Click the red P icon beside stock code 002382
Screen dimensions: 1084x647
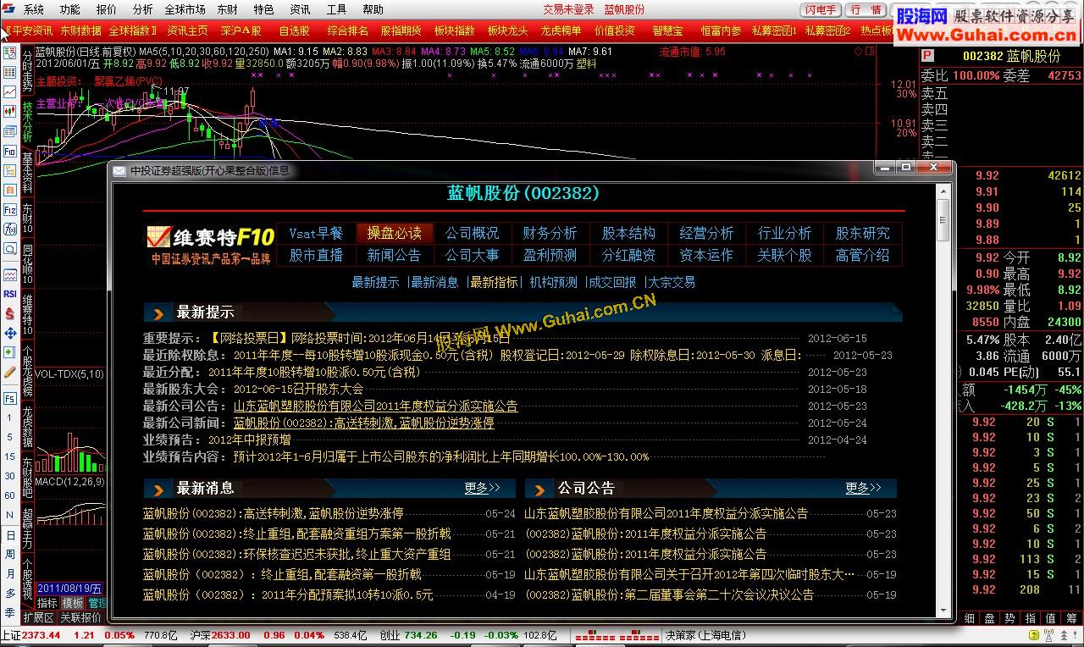coord(927,56)
